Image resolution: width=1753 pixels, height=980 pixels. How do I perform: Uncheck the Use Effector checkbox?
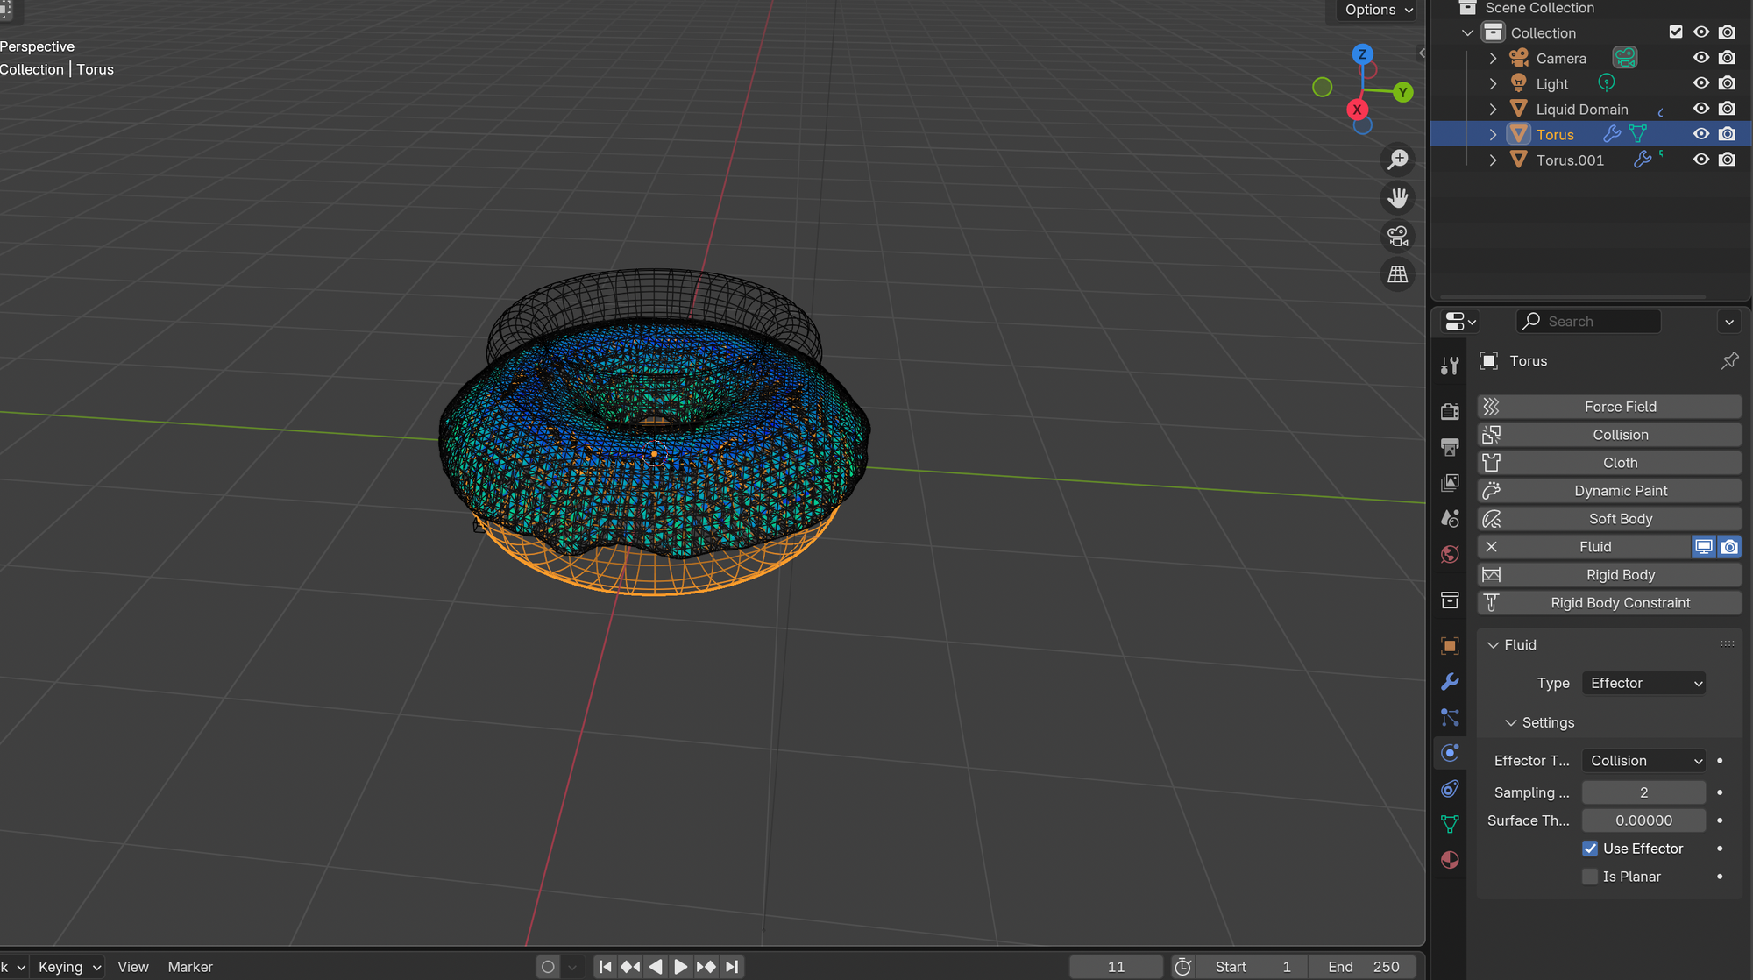click(x=1590, y=849)
